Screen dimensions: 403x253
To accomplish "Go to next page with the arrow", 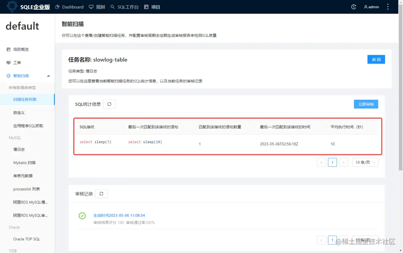I will (x=344, y=162).
